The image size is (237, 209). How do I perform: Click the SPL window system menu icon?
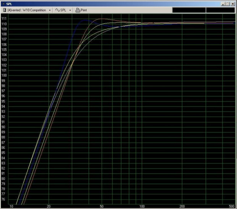pos(3,4)
